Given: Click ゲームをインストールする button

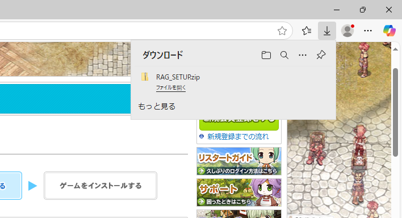Looking at the screenshot, I should click(101, 186).
